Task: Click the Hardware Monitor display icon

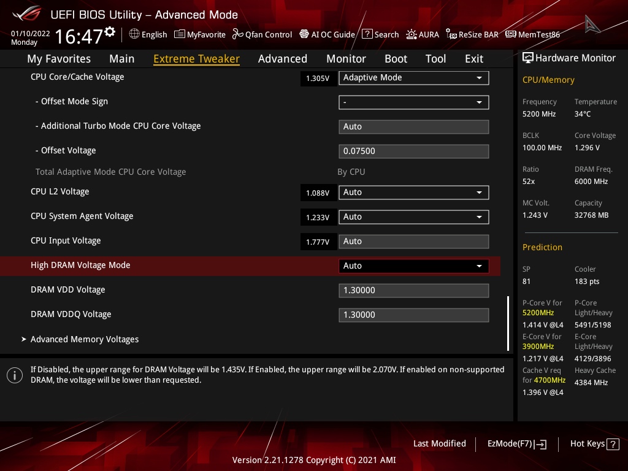Action: [x=528, y=58]
